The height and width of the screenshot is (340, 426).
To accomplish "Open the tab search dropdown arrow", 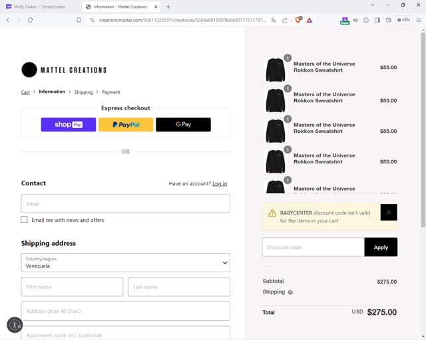I will click(x=373, y=5).
